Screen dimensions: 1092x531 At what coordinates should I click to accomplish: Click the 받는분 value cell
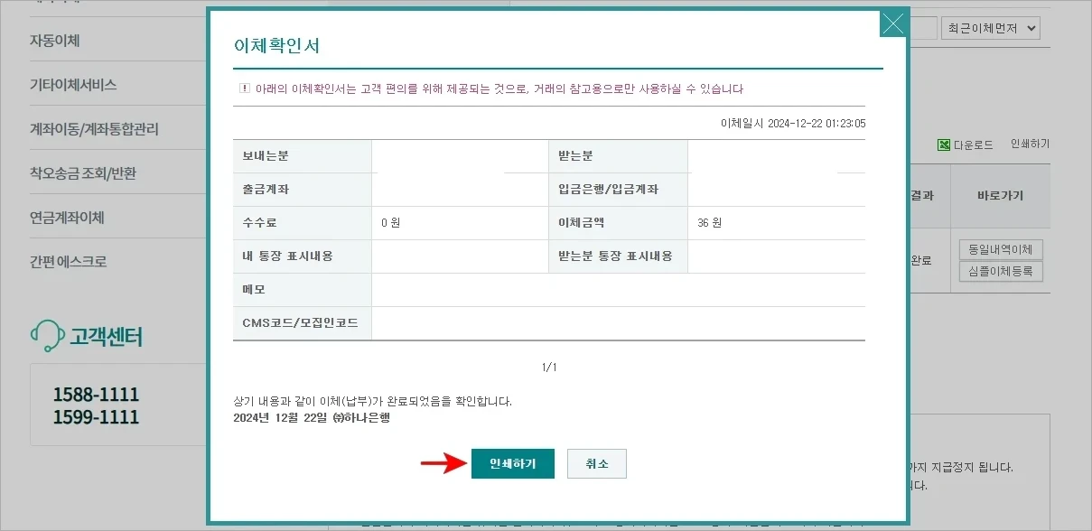(x=777, y=155)
